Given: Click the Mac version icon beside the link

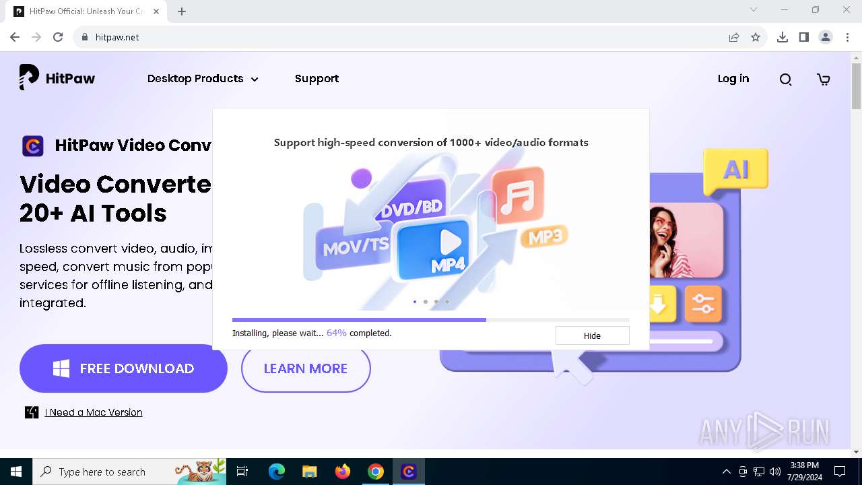Looking at the screenshot, I should (x=32, y=412).
